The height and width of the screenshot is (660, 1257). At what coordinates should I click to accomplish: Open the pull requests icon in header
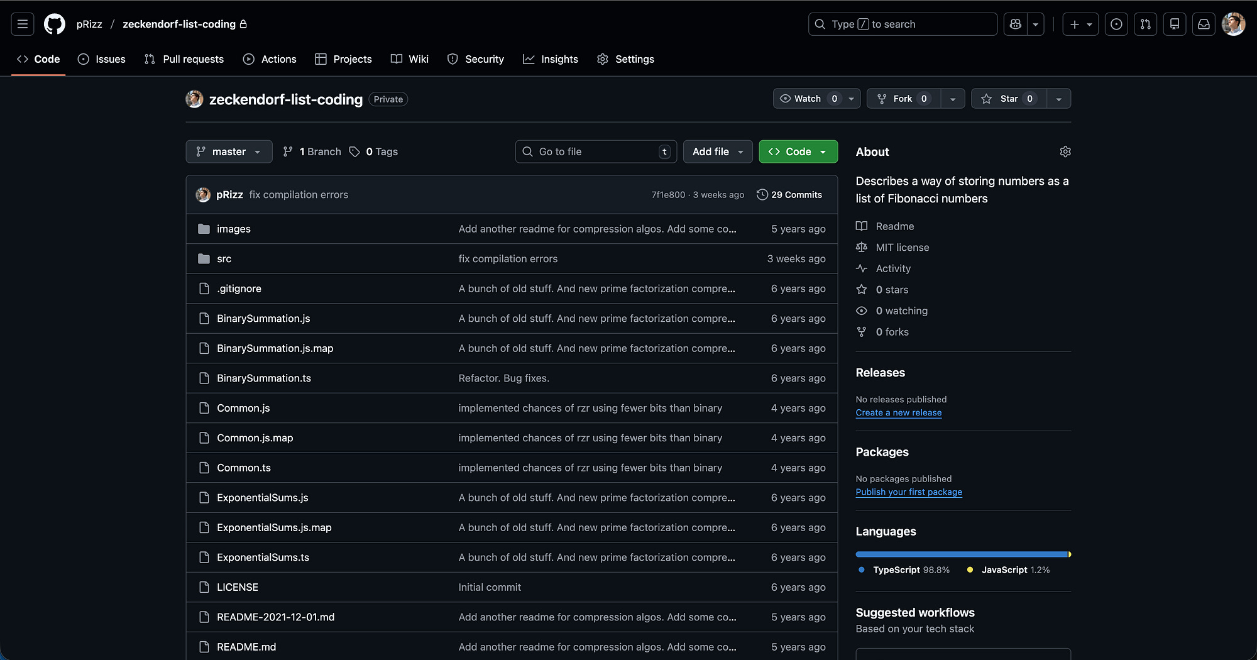[1145, 24]
